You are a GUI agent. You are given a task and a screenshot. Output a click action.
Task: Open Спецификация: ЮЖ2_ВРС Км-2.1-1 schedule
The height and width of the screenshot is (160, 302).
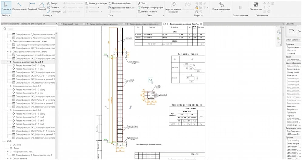pyautogui.click(x=33, y=76)
